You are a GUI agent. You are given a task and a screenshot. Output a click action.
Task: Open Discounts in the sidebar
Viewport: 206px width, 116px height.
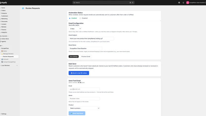tap(4, 21)
